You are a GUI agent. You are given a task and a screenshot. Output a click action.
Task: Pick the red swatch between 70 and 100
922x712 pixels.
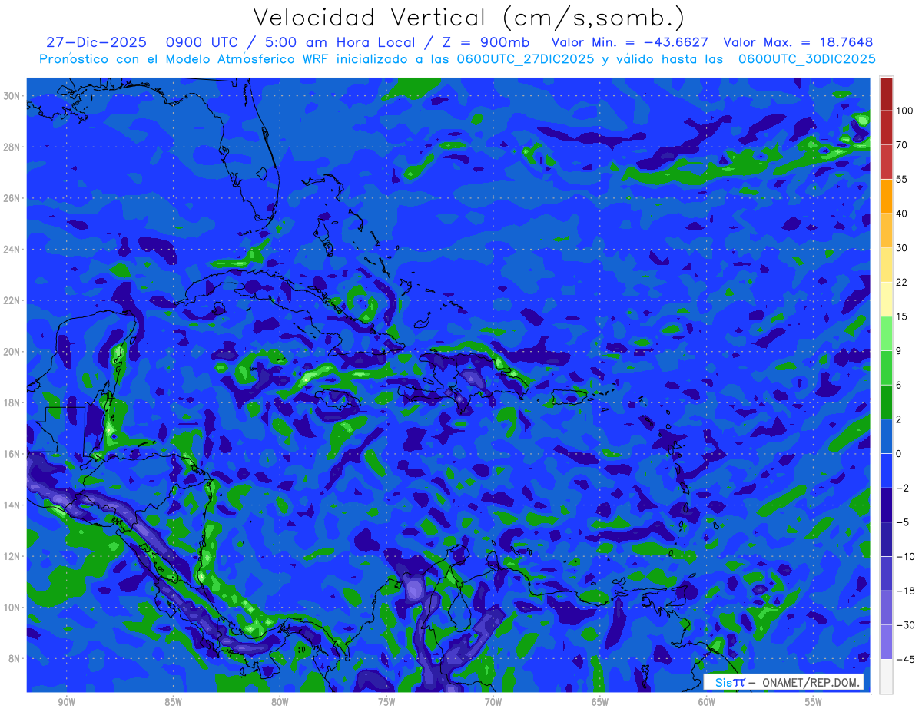point(886,127)
